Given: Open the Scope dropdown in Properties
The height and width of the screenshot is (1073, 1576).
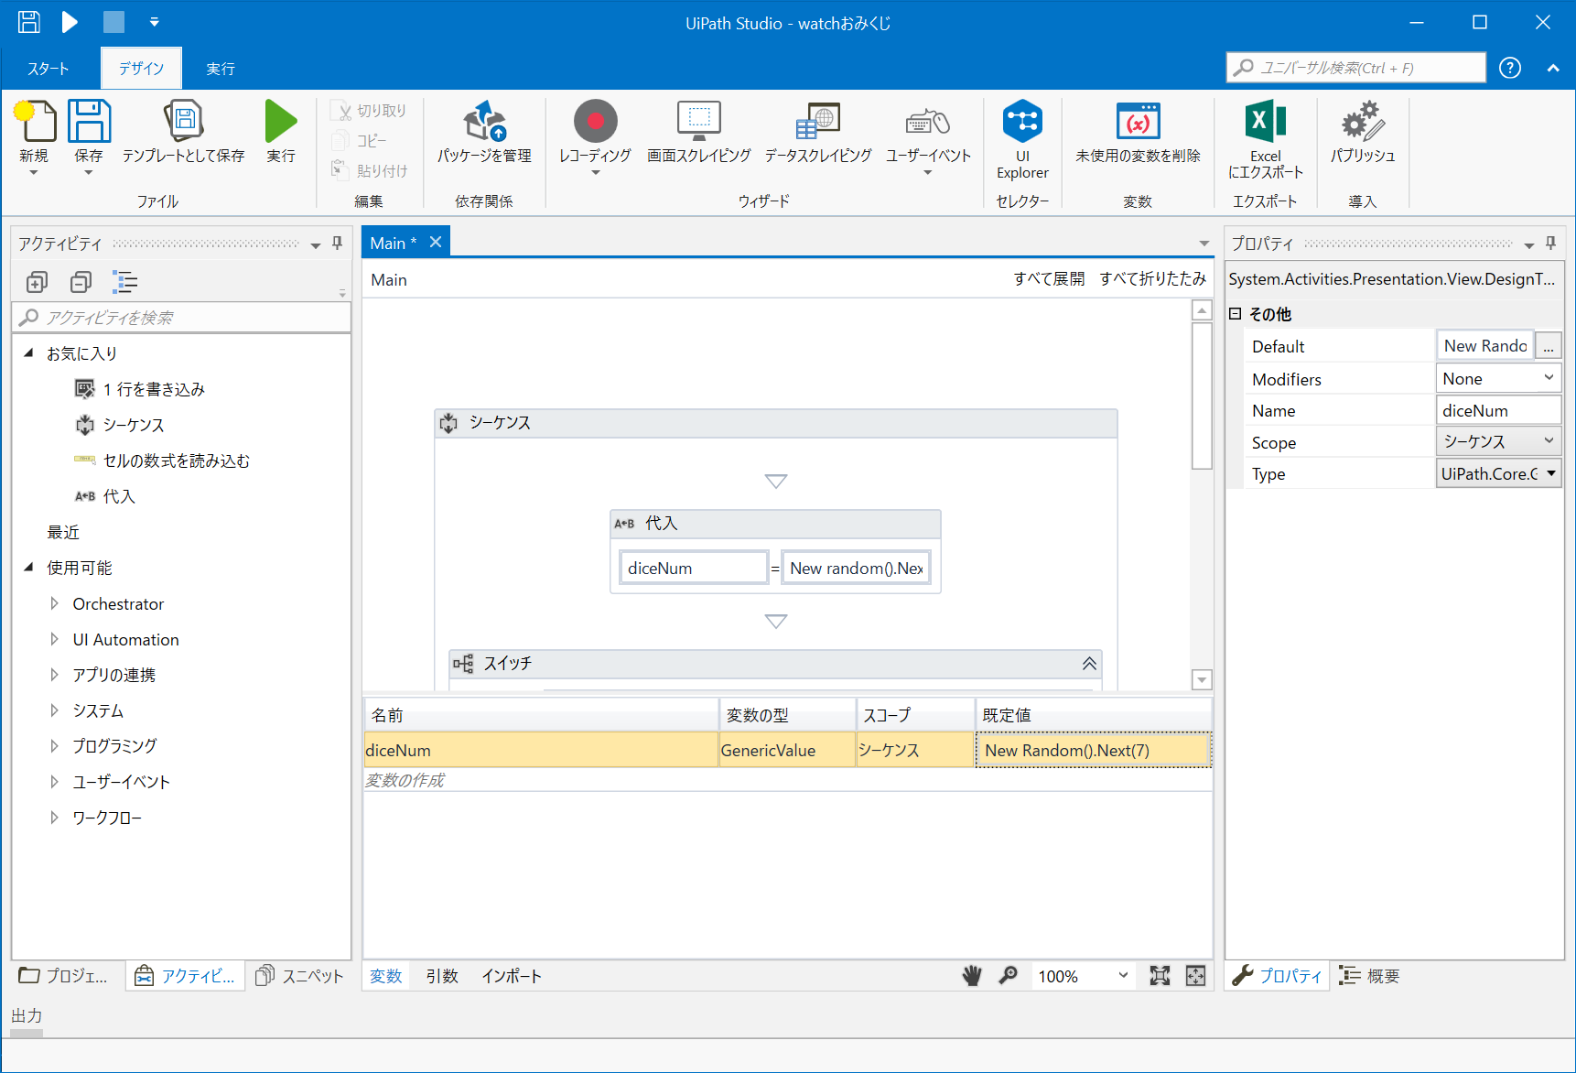Looking at the screenshot, I should (1549, 441).
